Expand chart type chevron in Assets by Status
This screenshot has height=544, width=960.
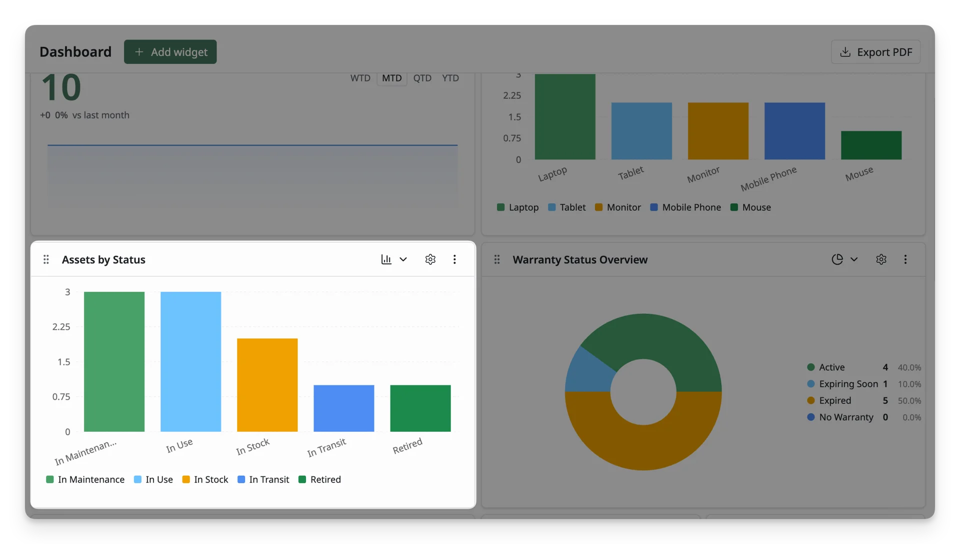[403, 259]
